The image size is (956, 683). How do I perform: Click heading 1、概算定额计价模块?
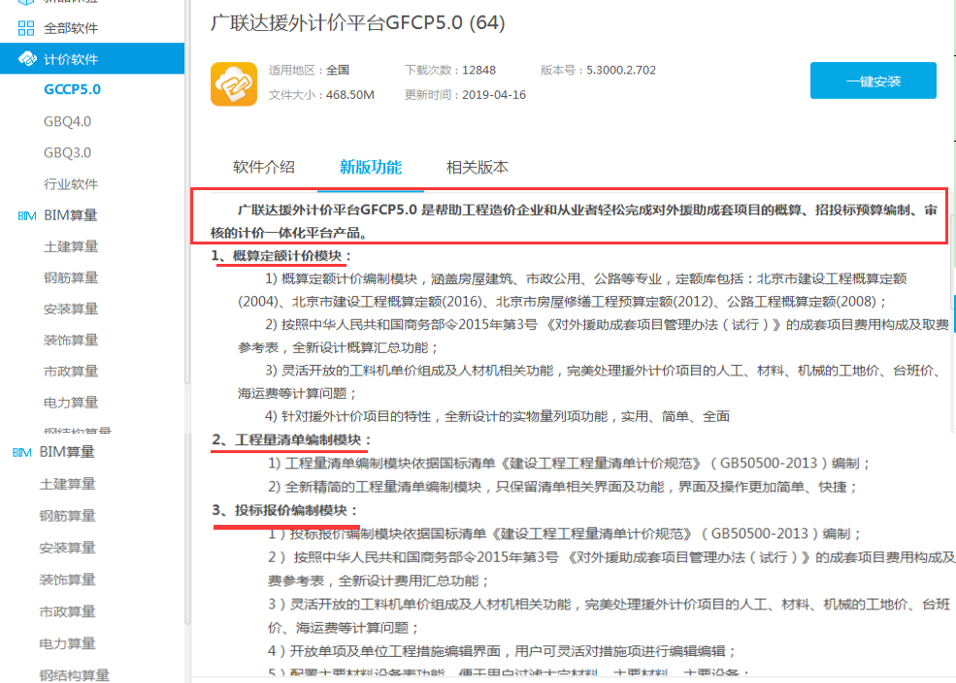(281, 256)
